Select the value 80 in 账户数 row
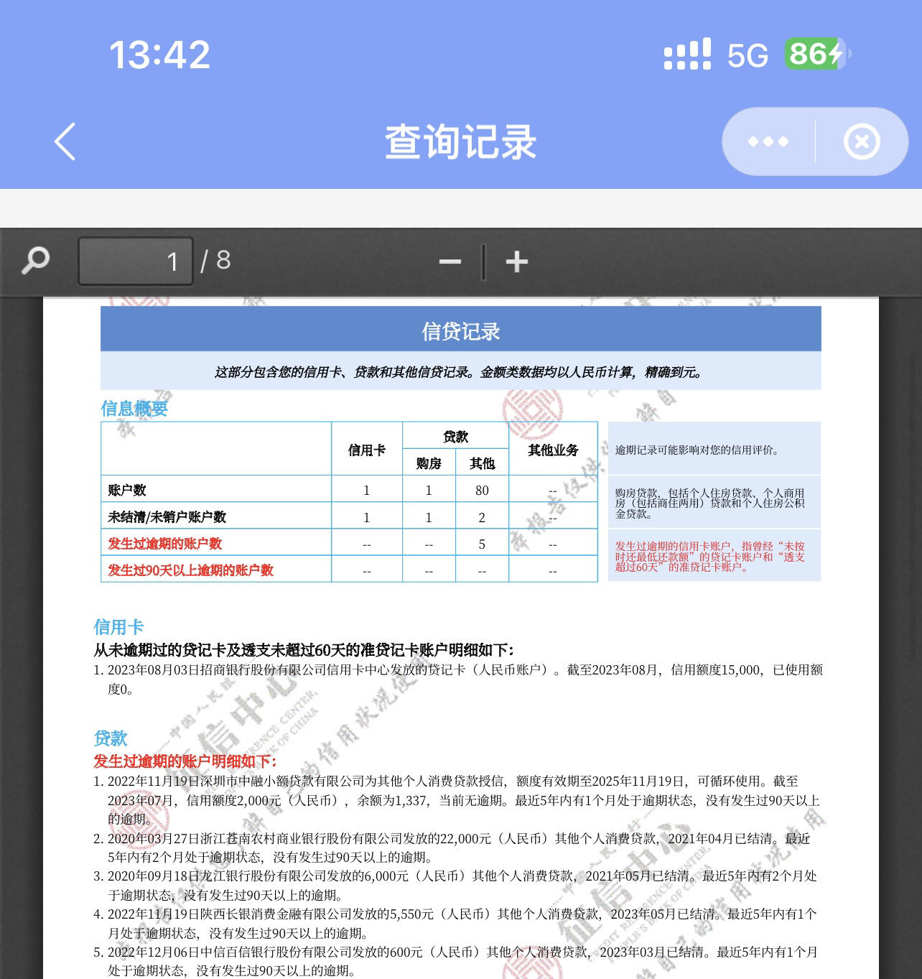 (482, 491)
